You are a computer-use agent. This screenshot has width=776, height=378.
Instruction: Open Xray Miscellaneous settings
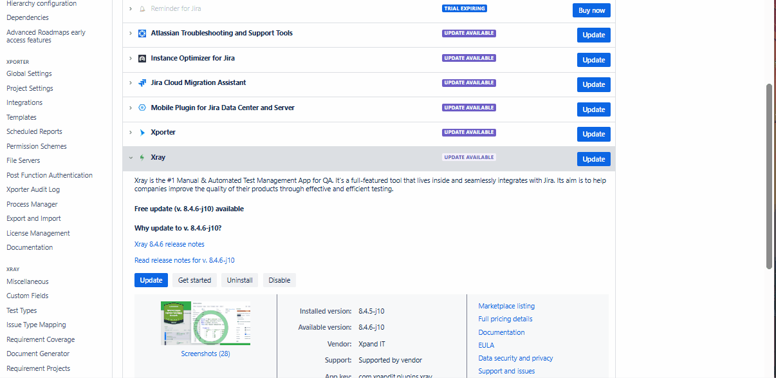(x=28, y=281)
